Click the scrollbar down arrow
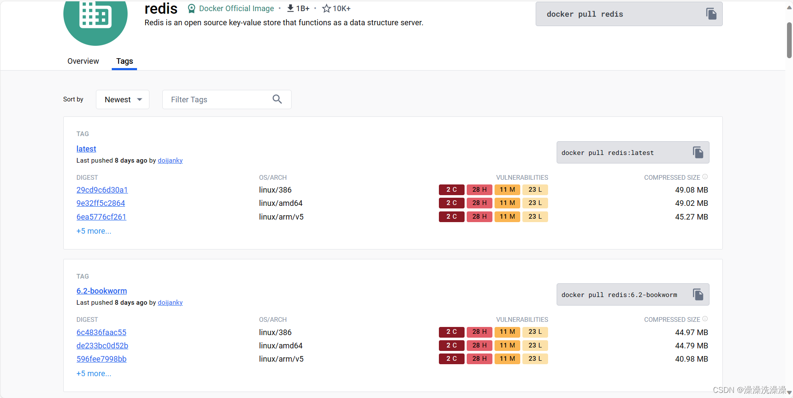 789,393
